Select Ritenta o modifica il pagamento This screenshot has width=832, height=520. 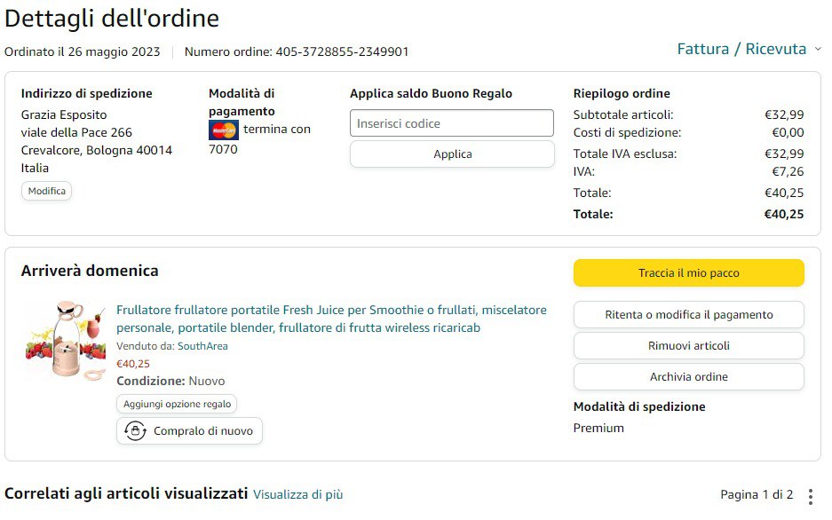coord(688,315)
